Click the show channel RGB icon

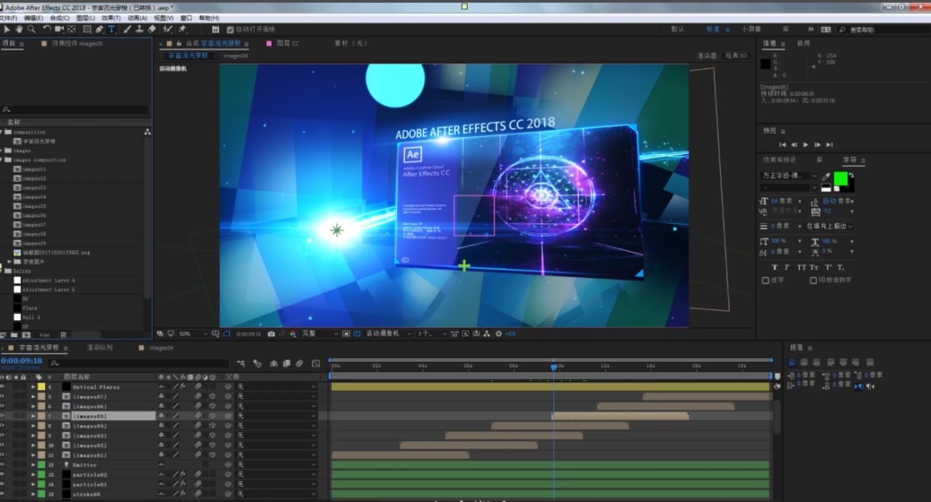pyautogui.click(x=293, y=333)
